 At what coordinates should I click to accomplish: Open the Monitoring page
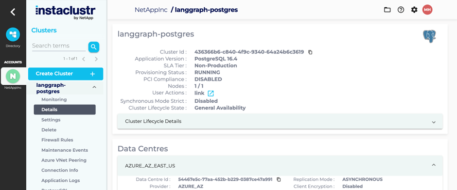pos(54,99)
